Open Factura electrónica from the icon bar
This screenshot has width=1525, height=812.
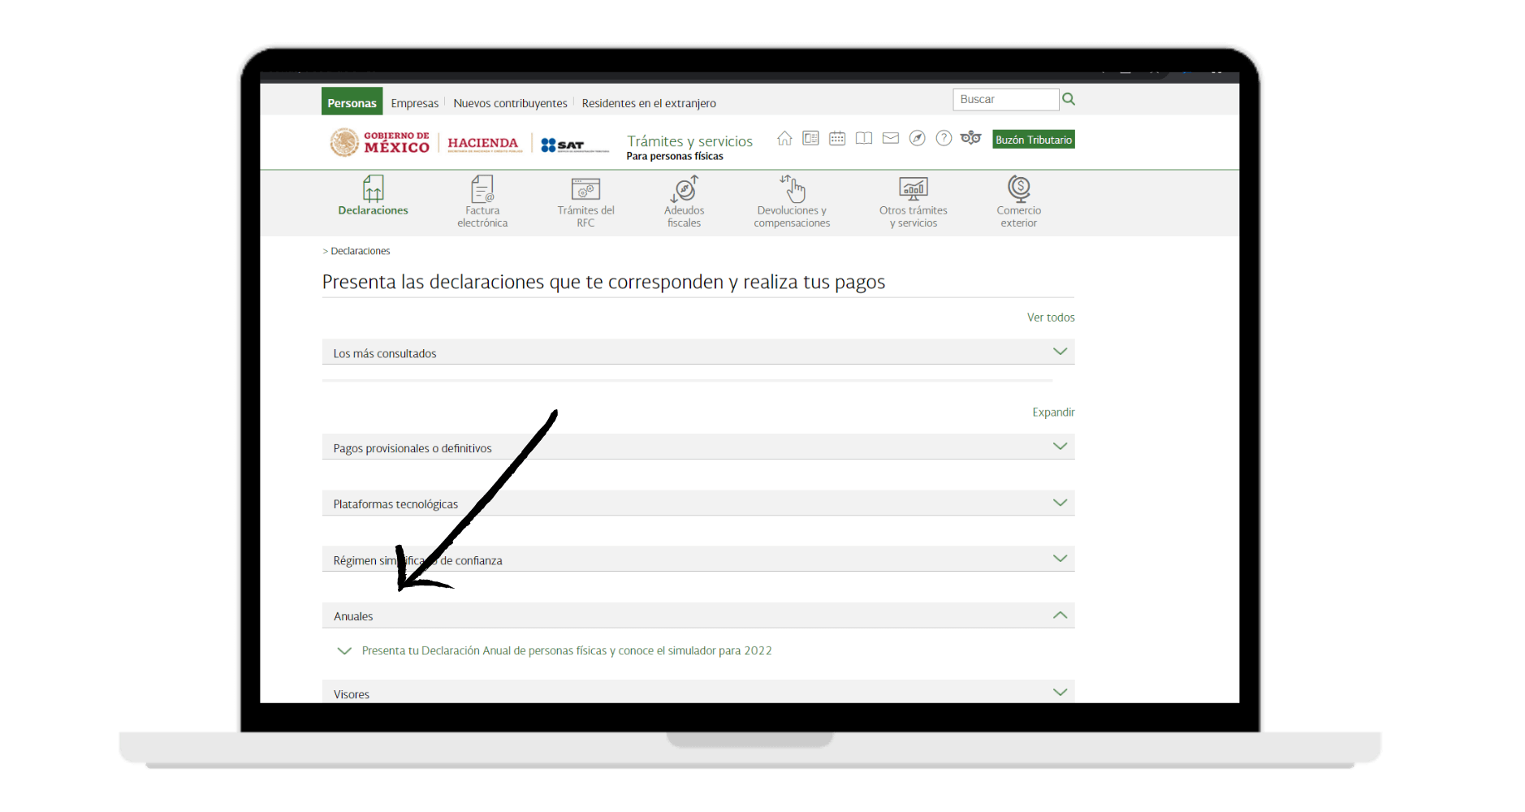pos(482,199)
